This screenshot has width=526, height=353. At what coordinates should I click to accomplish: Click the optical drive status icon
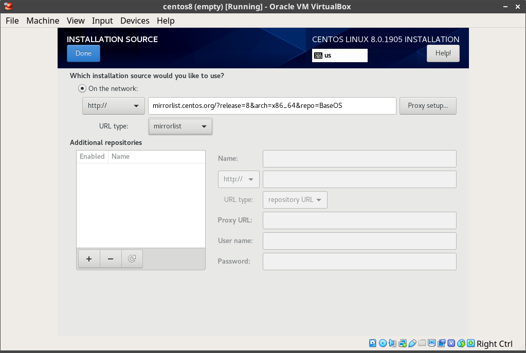tap(383, 343)
